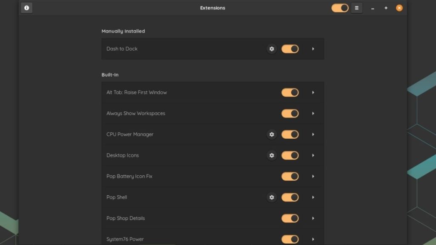Disable the System76 Power extension
Image resolution: width=436 pixels, height=245 pixels.
(x=290, y=239)
